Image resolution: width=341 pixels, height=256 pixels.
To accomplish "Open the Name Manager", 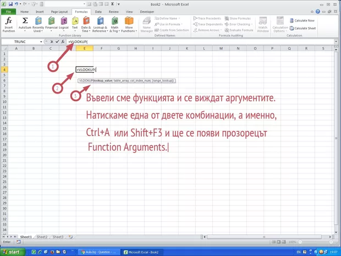I will pyautogui.click(x=147, y=25).
